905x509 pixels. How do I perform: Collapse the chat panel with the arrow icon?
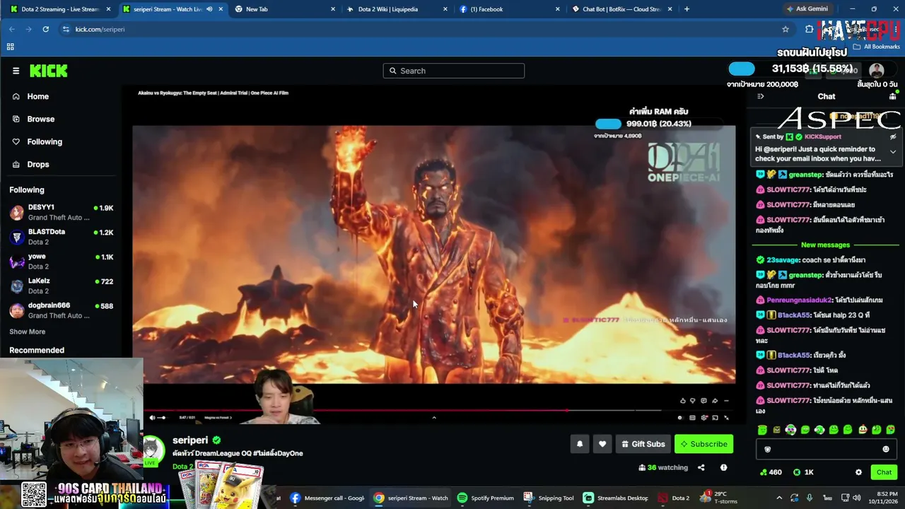(x=761, y=96)
